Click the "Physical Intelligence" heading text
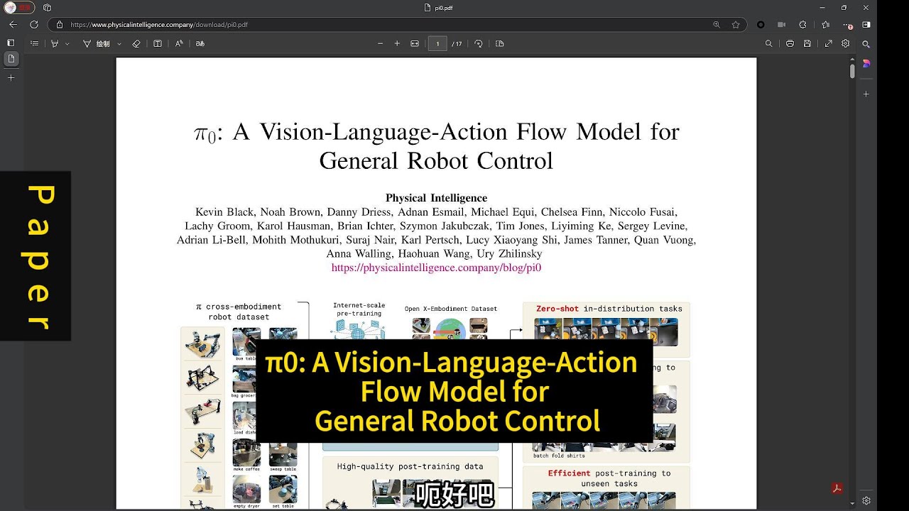The width and height of the screenshot is (909, 511). point(436,198)
